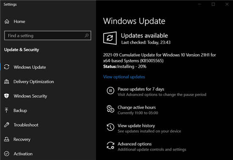
Task: Click Currently 11:00 to 05:00 text
Action: coord(138,113)
